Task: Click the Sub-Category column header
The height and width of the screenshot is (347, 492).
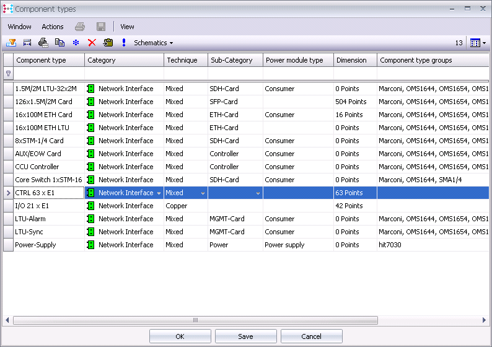Action: pyautogui.click(x=235, y=60)
